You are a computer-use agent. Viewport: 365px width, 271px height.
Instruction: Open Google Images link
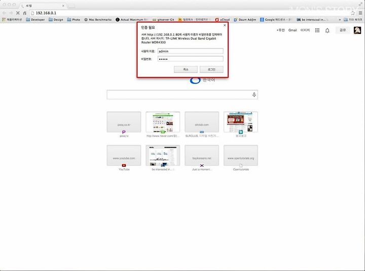[305, 30]
